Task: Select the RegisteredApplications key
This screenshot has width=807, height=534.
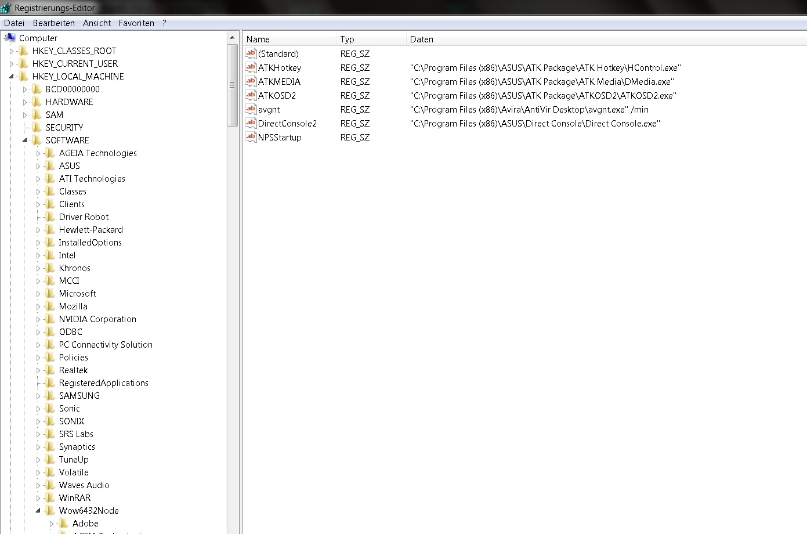Action: pyautogui.click(x=103, y=383)
